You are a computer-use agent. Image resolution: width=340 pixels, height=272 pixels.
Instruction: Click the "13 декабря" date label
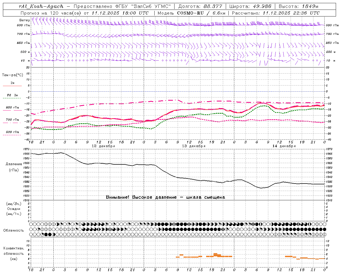point(194,146)
